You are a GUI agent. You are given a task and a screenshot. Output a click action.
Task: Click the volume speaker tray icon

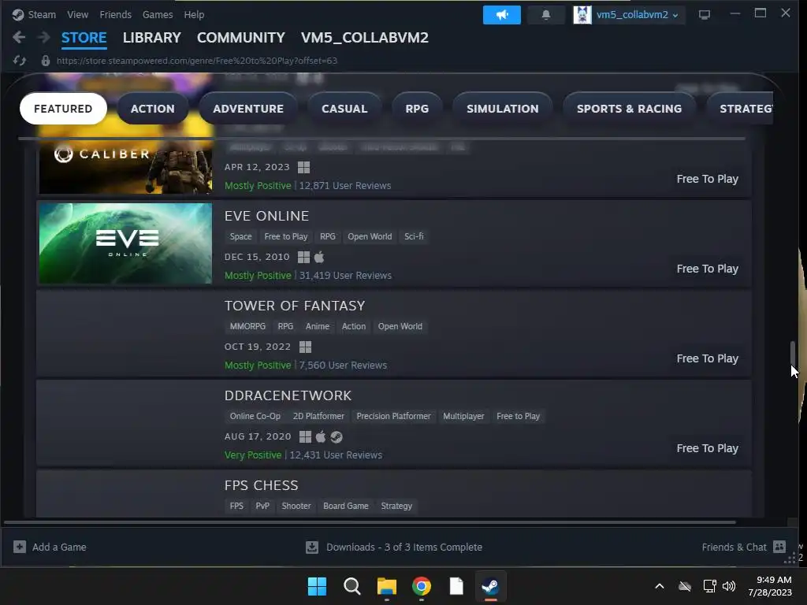point(729,586)
